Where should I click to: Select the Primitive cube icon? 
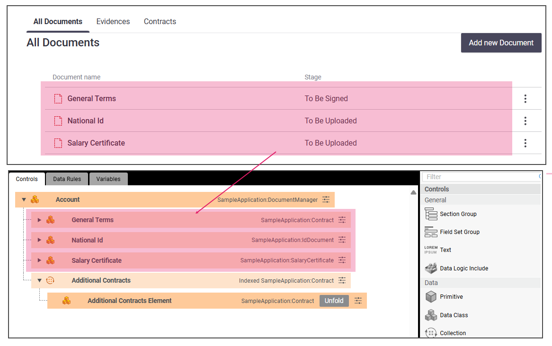pyautogui.click(x=431, y=297)
